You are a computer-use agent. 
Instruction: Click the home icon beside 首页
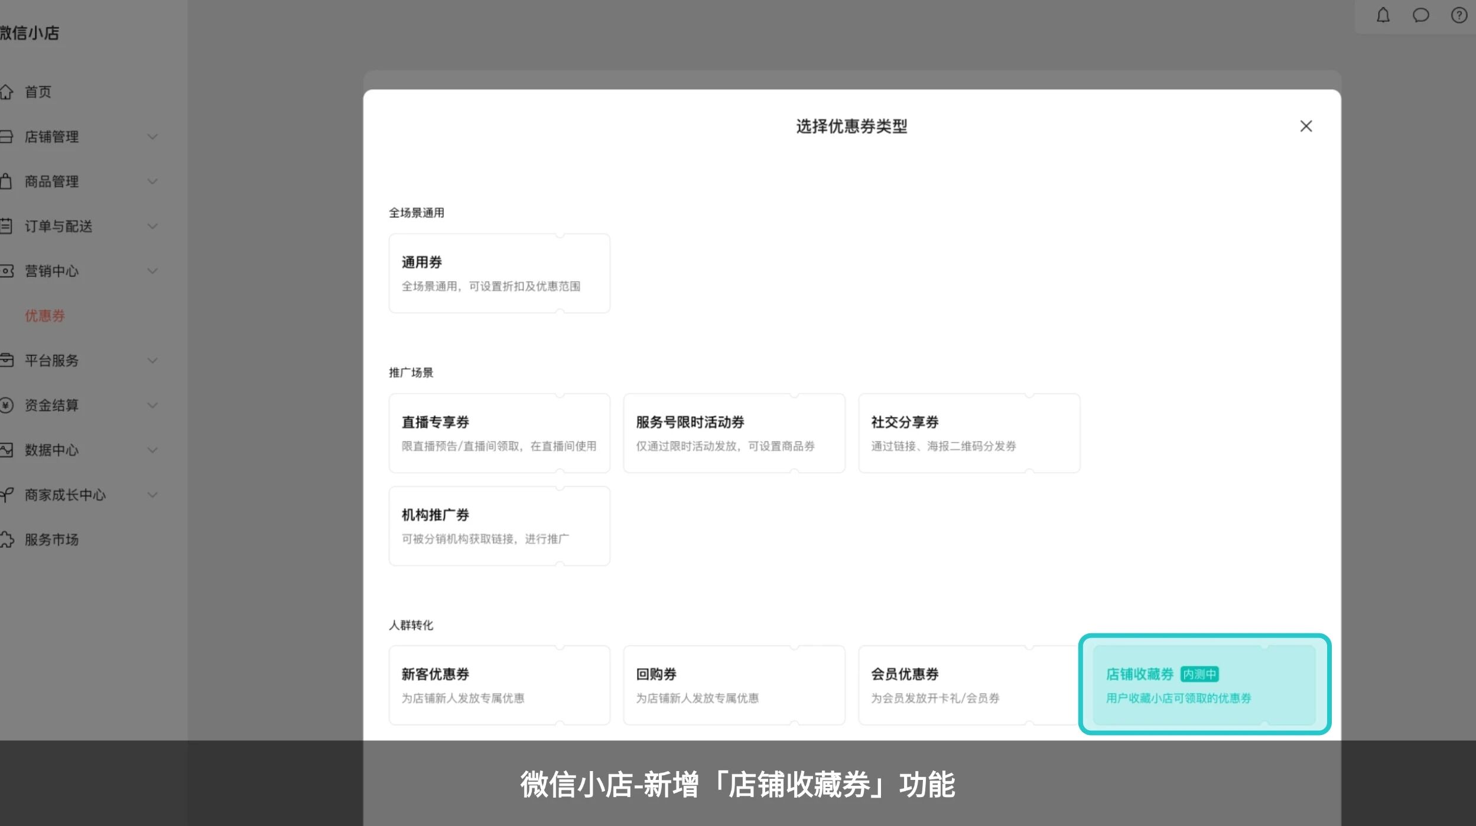coord(6,92)
